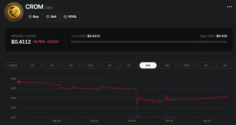Select the 3h time range
Screen dimensions: 236x125
click(52, 65)
